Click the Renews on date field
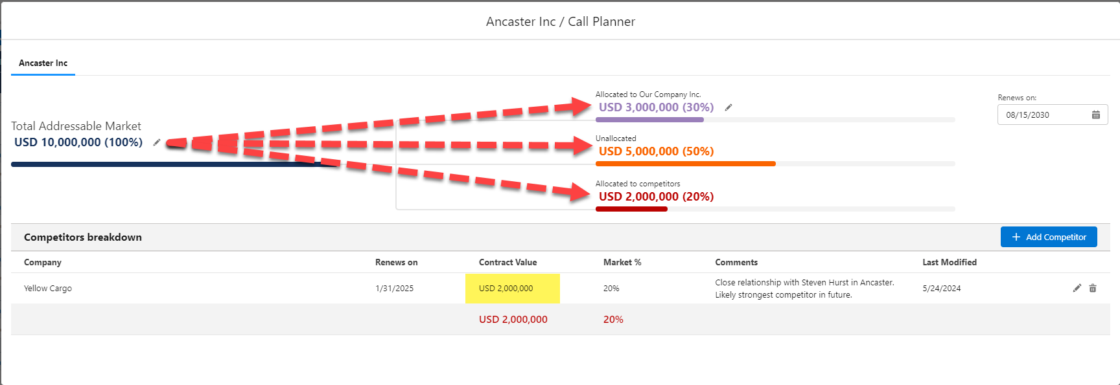1120x385 pixels. click(x=1044, y=115)
